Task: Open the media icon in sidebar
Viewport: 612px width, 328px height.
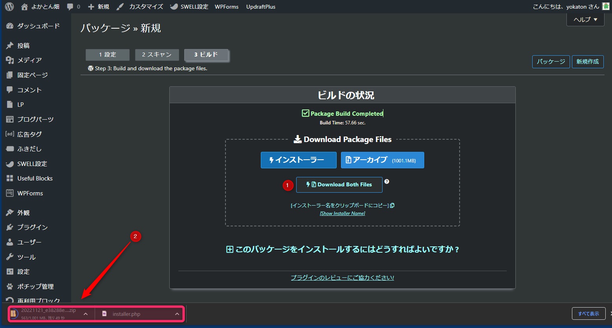Action: pyautogui.click(x=10, y=60)
